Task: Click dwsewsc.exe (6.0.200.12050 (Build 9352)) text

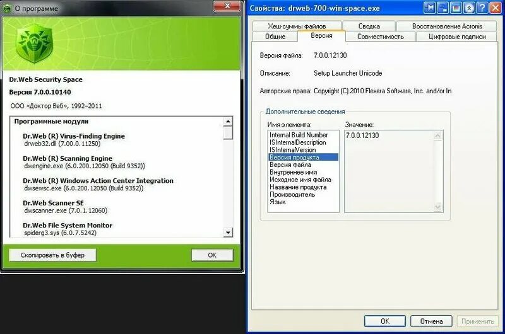Action: coord(83,188)
